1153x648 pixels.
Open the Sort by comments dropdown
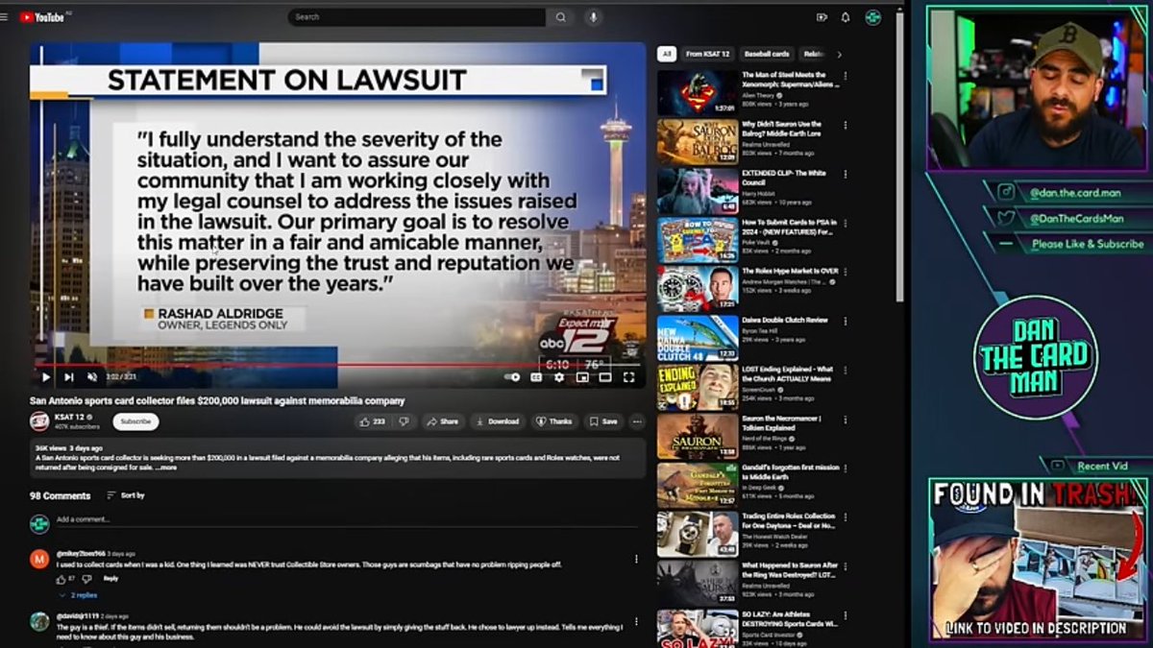tap(126, 495)
